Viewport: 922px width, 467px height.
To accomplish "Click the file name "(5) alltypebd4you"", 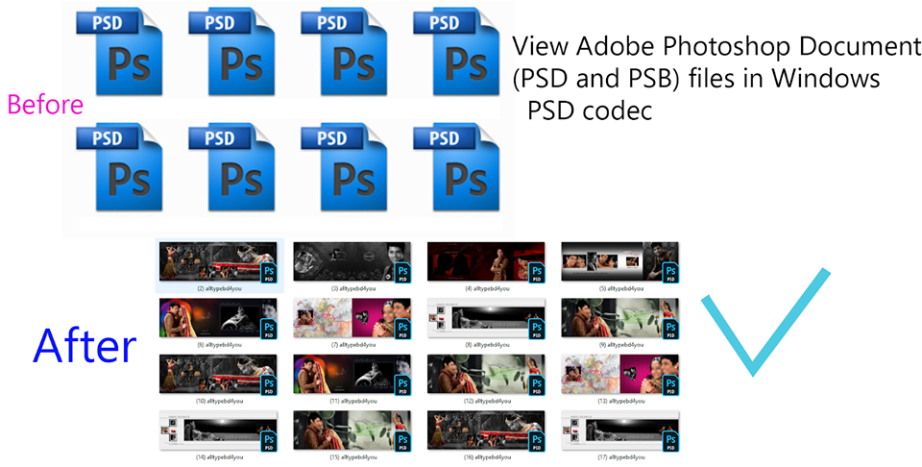I will [621, 289].
